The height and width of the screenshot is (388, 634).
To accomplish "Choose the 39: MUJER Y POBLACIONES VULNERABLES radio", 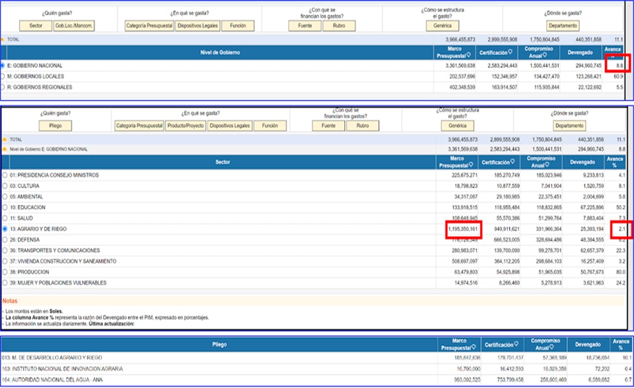I will pyautogui.click(x=6, y=283).
